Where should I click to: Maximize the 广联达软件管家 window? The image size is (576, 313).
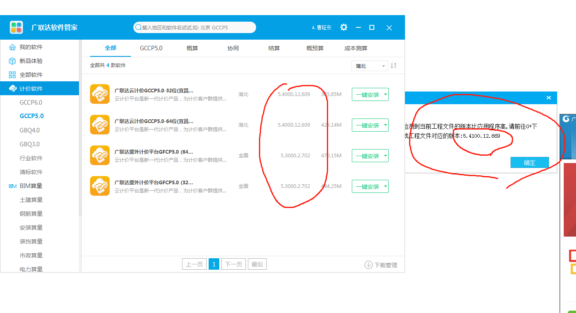click(x=372, y=27)
